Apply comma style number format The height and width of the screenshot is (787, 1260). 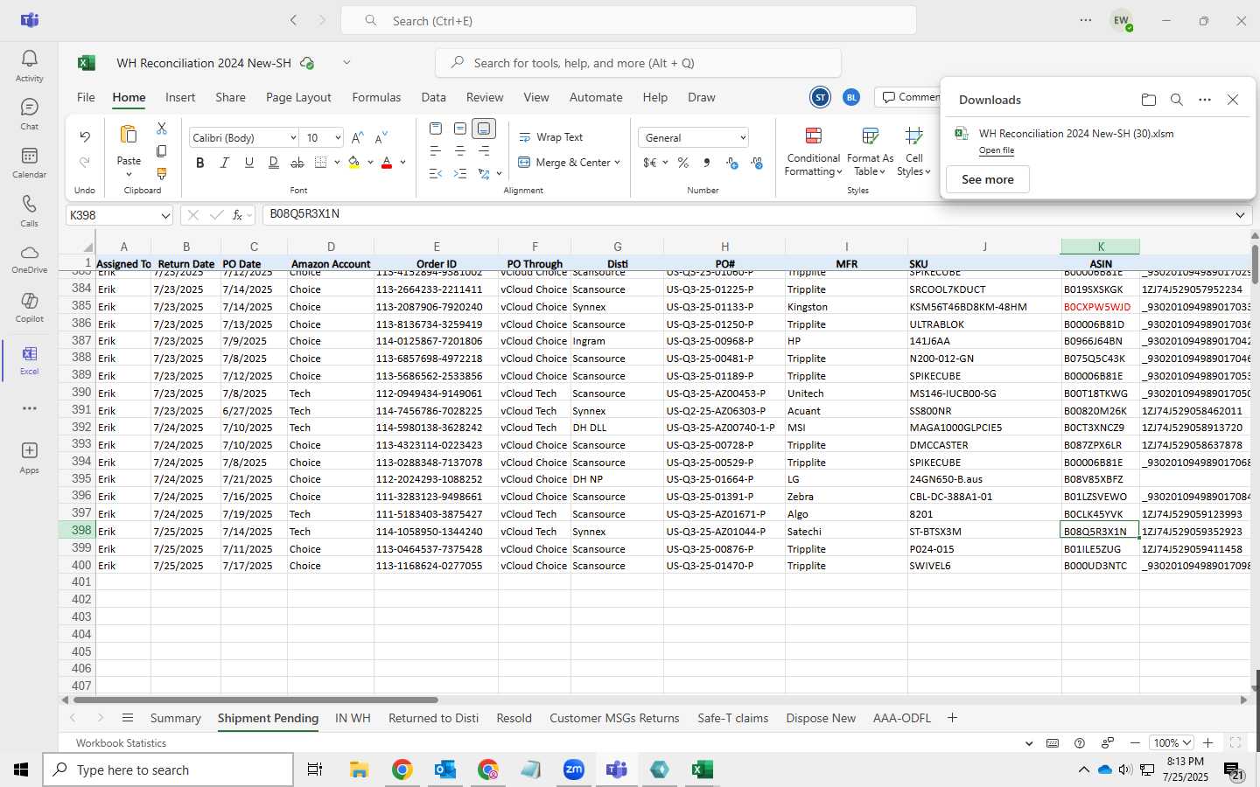[707, 163]
